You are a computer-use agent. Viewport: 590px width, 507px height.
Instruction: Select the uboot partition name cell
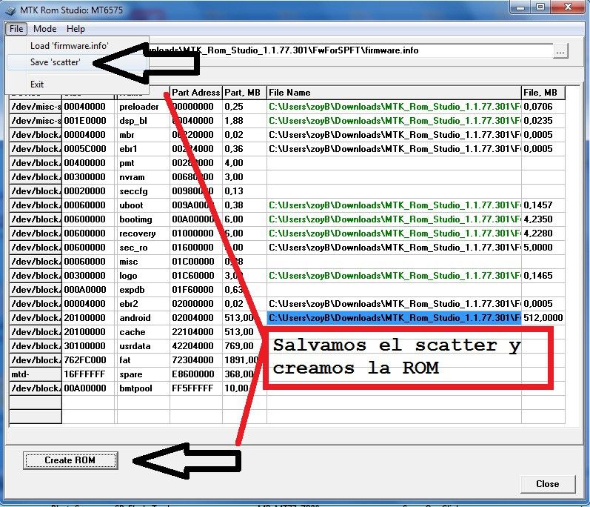tap(143, 205)
